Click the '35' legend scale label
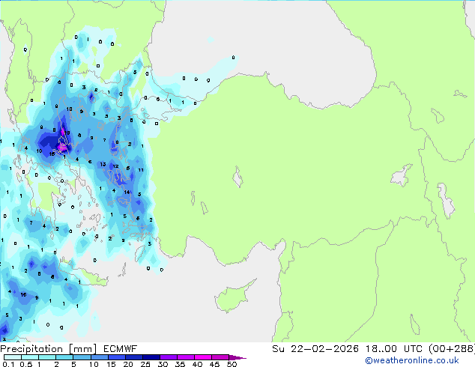The width and height of the screenshot is (475, 367). (180, 364)
